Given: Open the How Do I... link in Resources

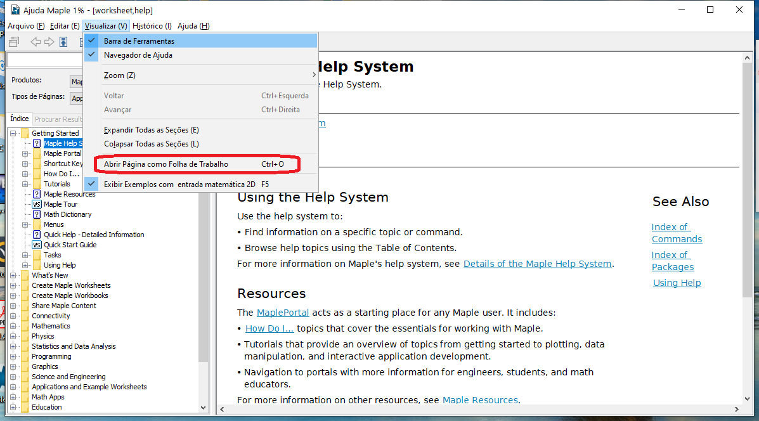Looking at the screenshot, I should pos(269,328).
